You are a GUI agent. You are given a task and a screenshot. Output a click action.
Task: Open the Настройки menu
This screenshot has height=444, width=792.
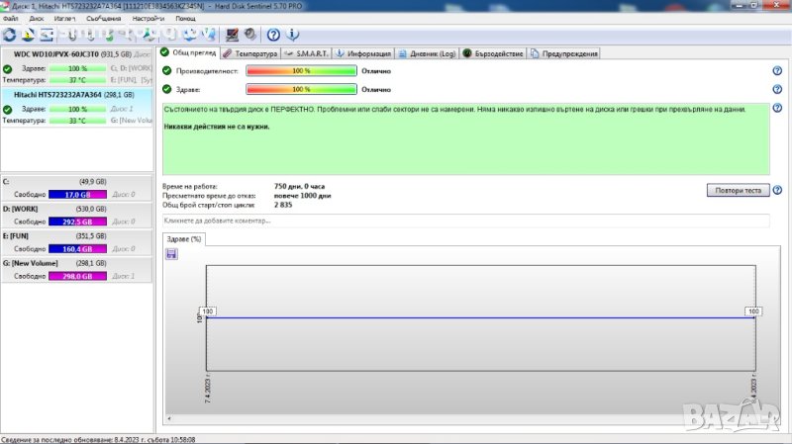coord(148,19)
